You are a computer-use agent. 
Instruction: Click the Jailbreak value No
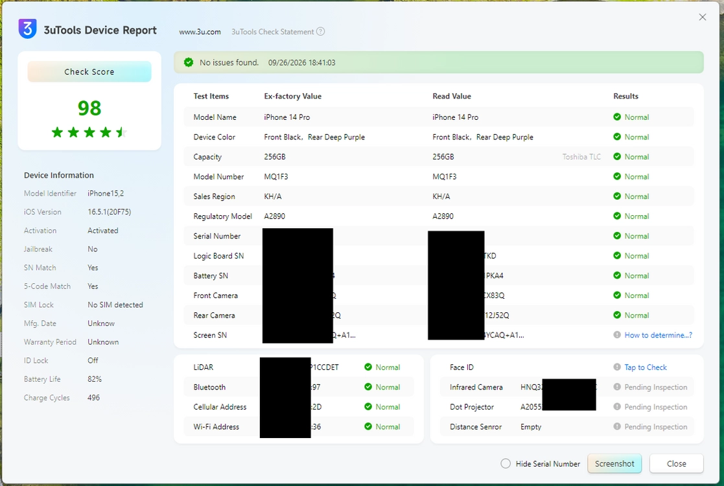[x=92, y=249]
